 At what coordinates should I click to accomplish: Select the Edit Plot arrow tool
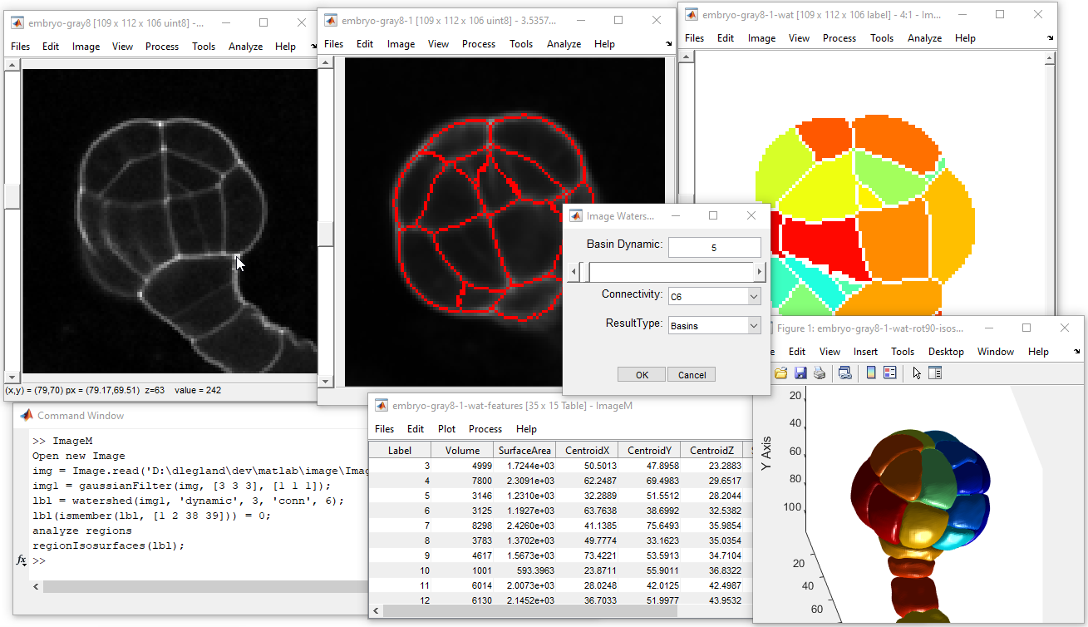[x=916, y=373]
